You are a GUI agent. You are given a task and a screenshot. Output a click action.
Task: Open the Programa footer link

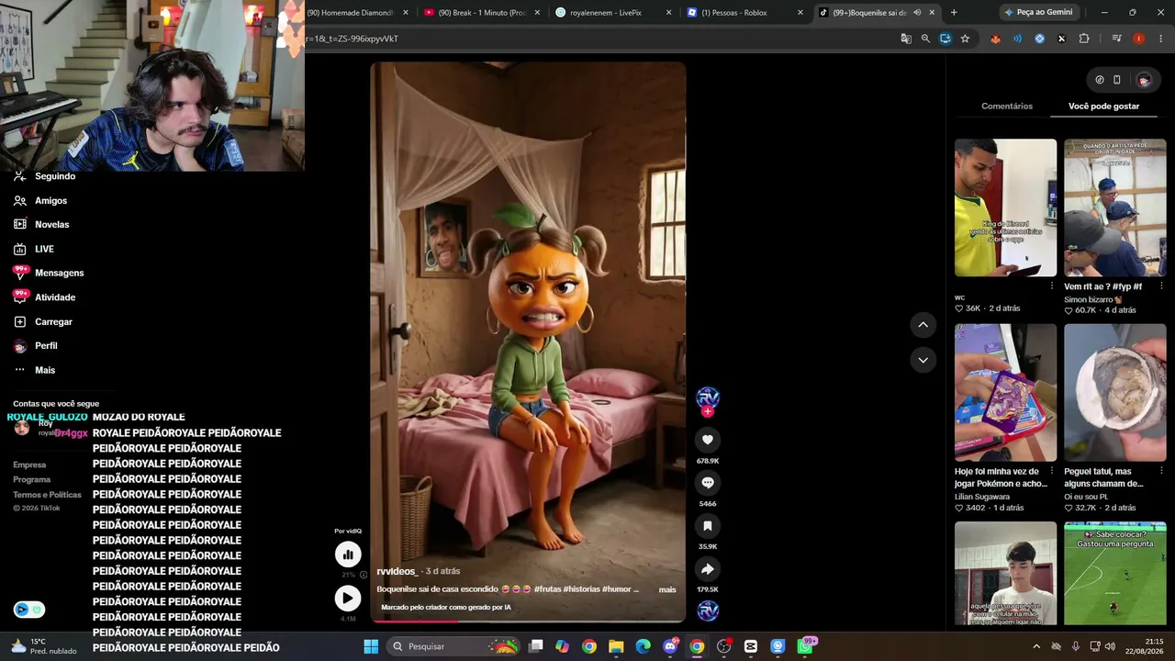click(x=32, y=480)
